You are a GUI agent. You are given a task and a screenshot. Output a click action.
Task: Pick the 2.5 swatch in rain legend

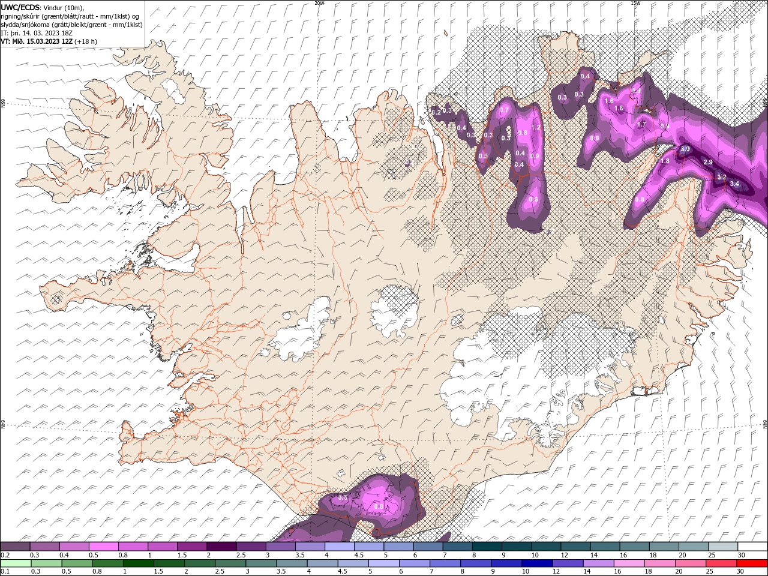(230, 563)
